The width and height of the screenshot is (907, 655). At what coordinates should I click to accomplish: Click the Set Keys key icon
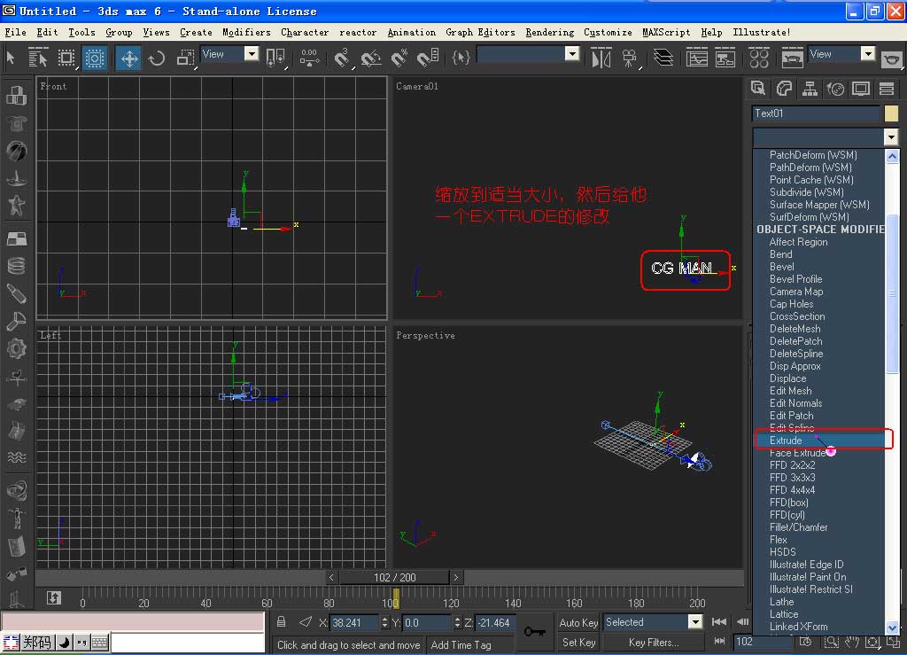(x=534, y=631)
